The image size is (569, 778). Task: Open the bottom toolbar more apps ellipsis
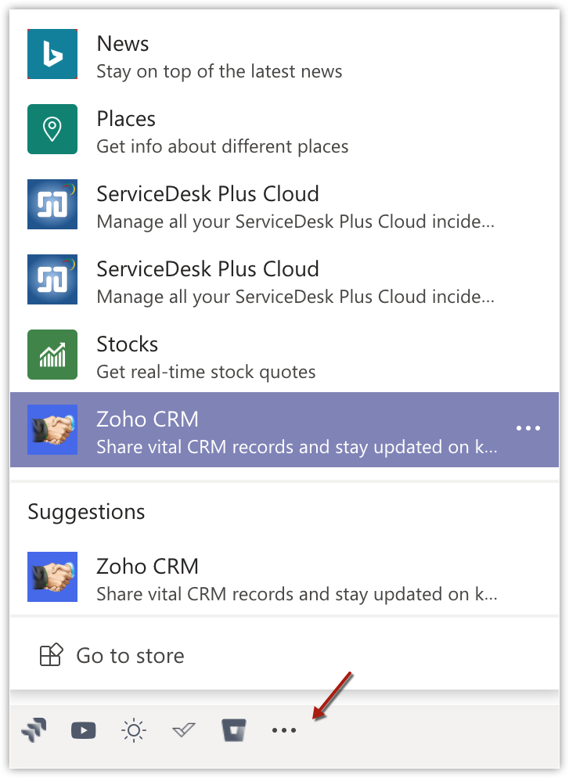point(284,730)
